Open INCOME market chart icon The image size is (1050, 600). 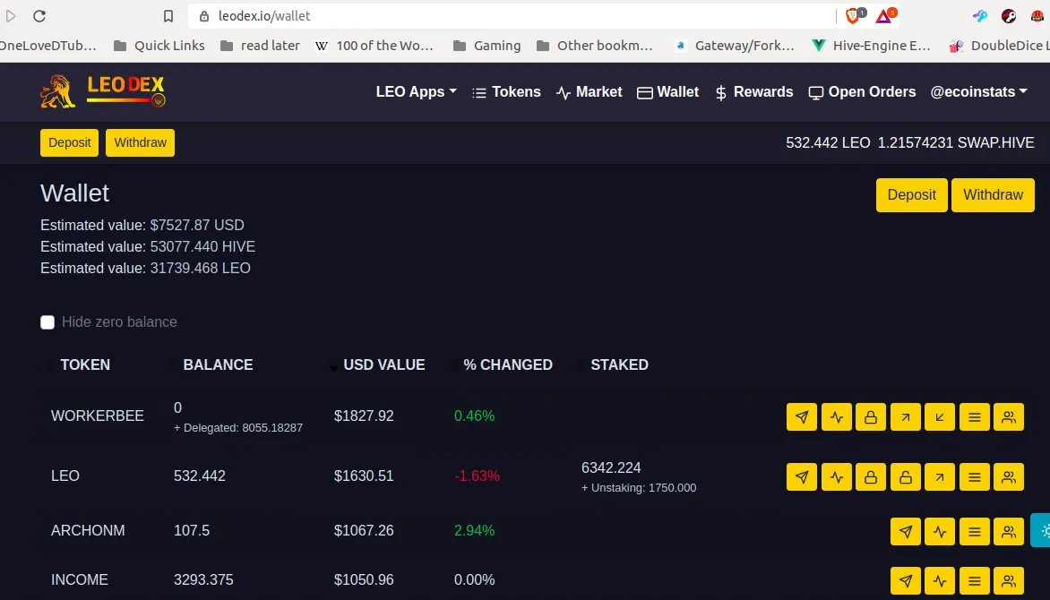[x=940, y=581]
